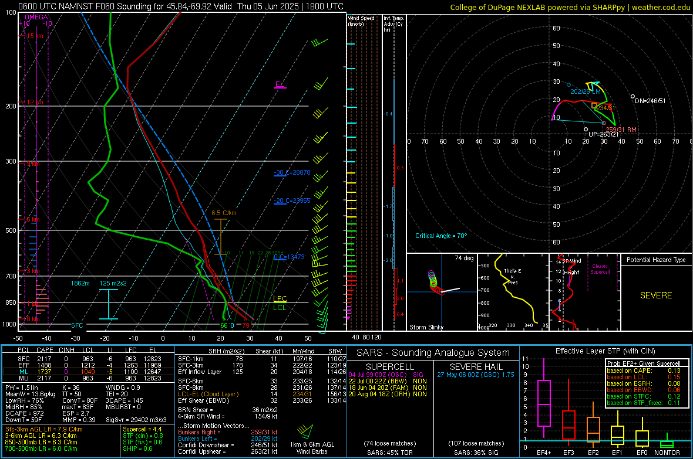Click the 04 Jul 99 00Z (OSC) SIG analogue
Screen dimensions: 693x459
click(x=386, y=375)
